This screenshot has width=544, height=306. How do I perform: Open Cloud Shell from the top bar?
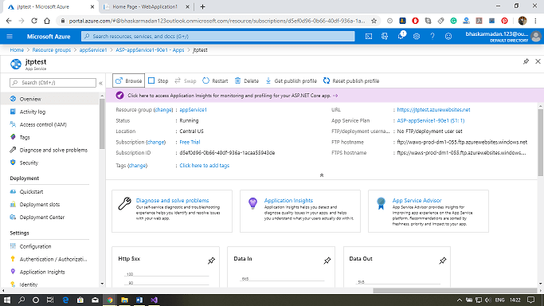pos(369,36)
